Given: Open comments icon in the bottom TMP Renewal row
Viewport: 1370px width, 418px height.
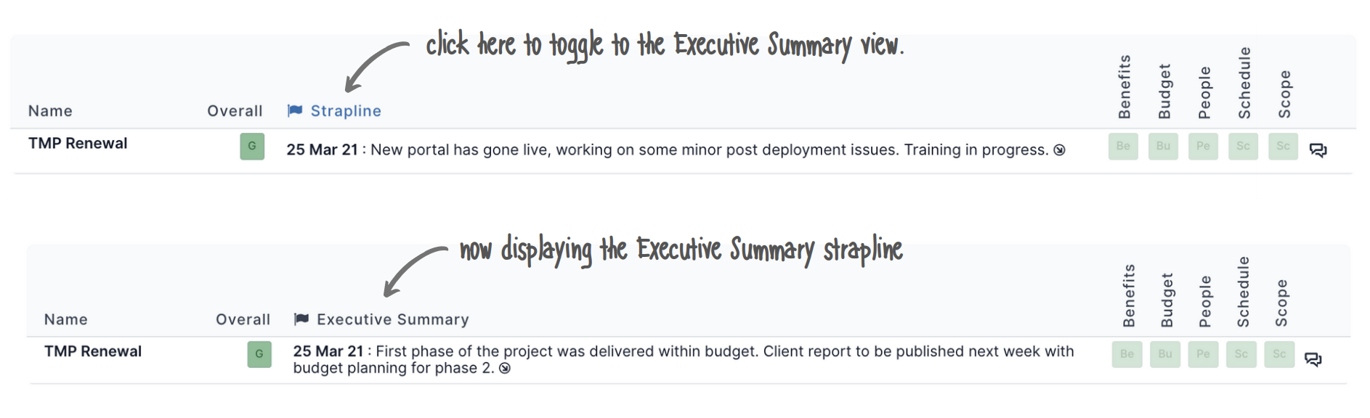Looking at the screenshot, I should [x=1313, y=359].
